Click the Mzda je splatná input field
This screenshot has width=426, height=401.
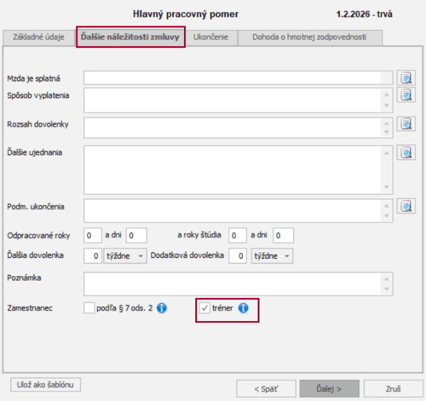[232, 78]
